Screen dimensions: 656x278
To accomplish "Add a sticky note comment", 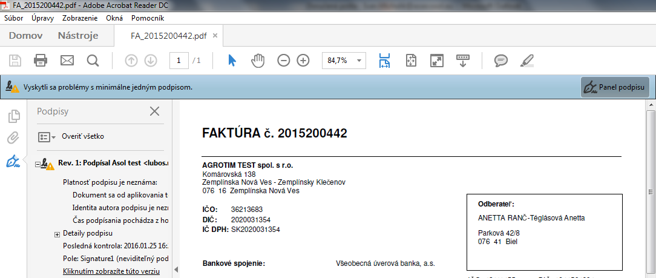I will click(x=501, y=61).
